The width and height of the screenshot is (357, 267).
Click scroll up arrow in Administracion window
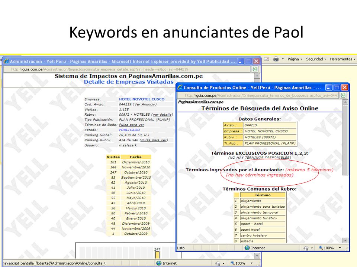tap(257, 76)
